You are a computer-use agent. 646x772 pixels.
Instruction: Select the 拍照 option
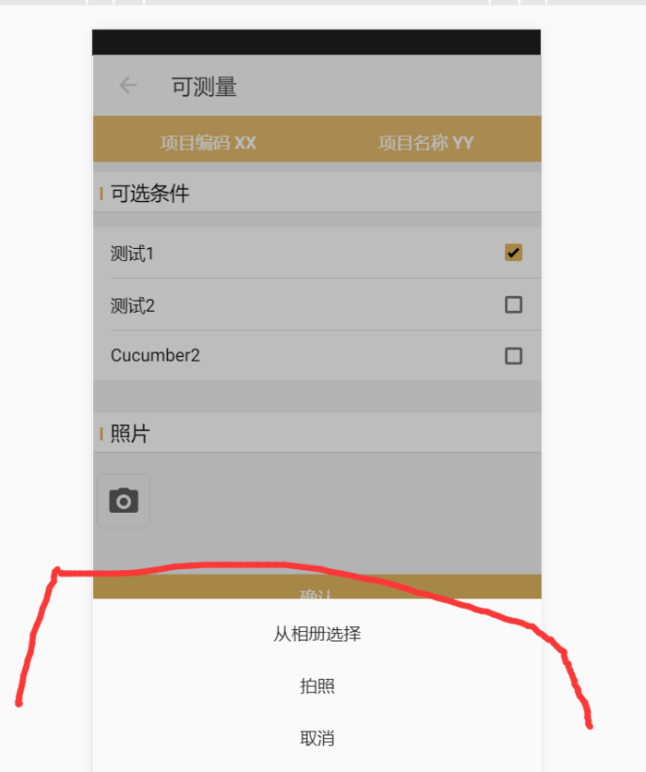coord(317,686)
